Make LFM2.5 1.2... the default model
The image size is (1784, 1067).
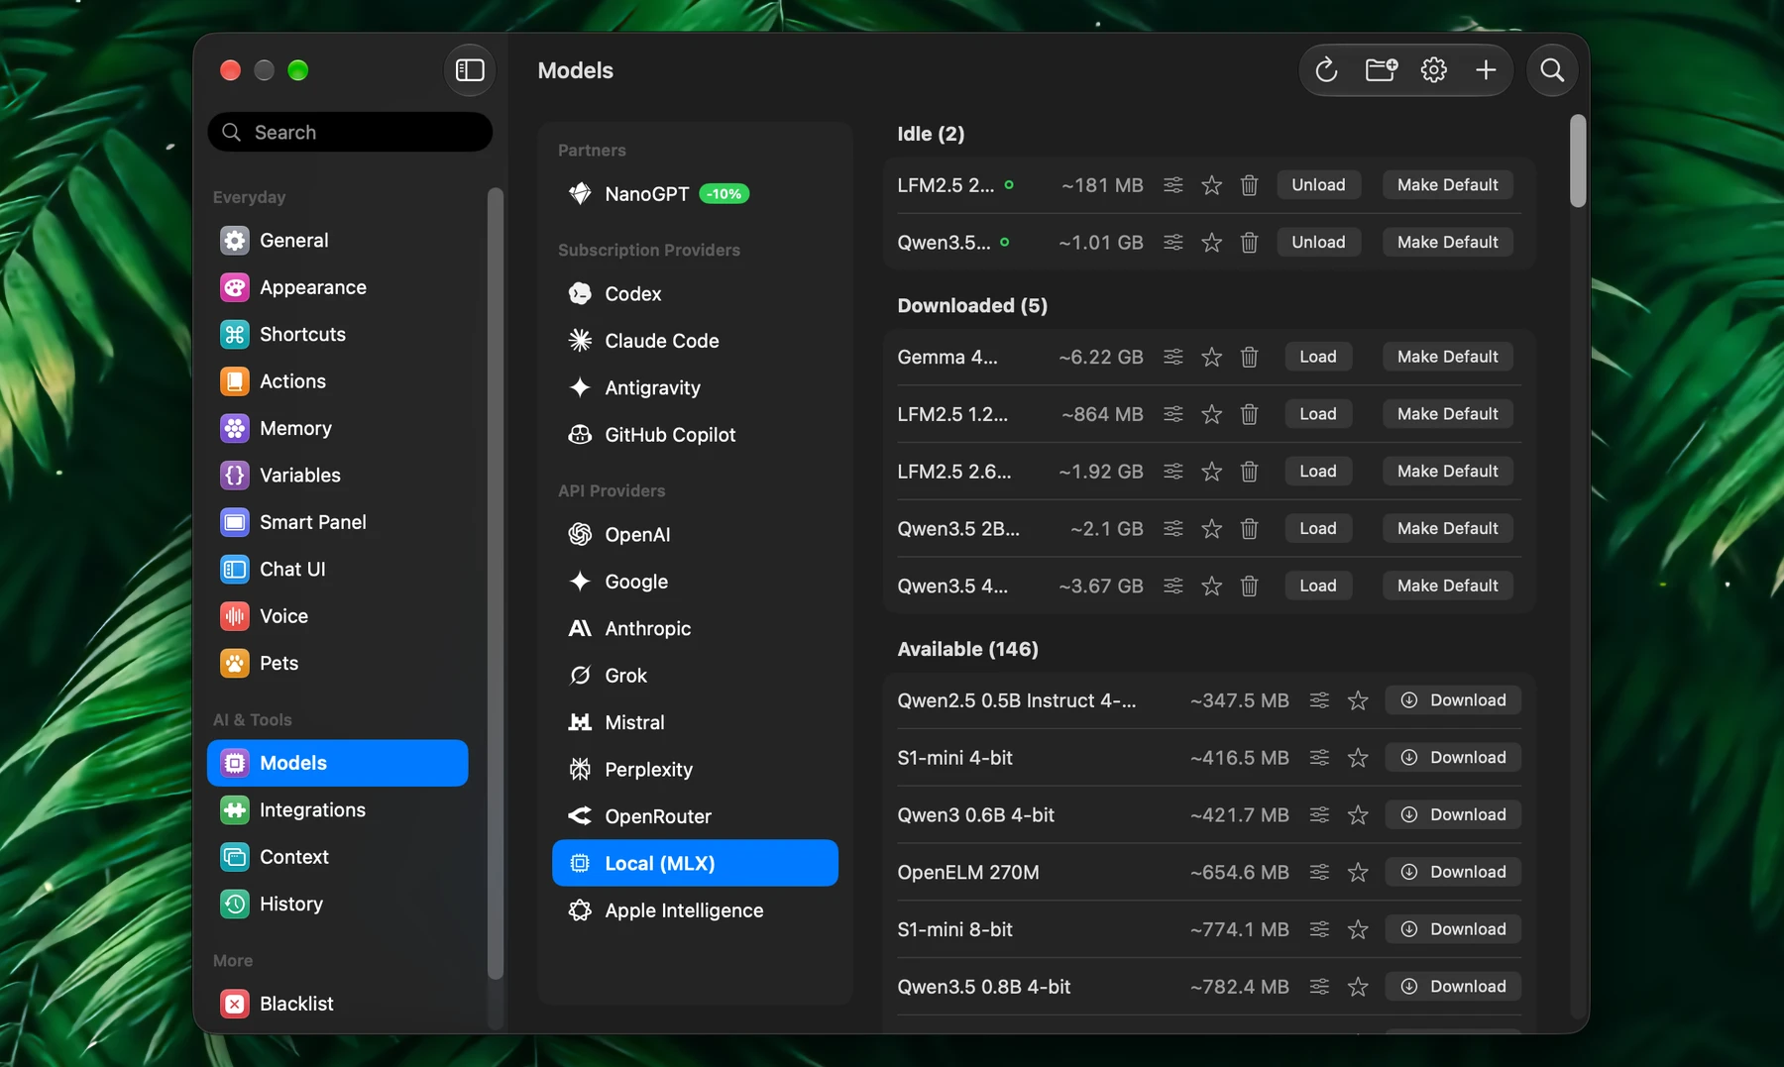tap(1447, 414)
